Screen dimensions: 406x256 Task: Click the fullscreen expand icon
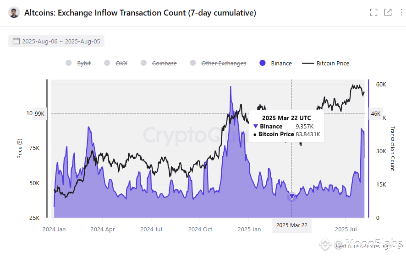(373, 12)
